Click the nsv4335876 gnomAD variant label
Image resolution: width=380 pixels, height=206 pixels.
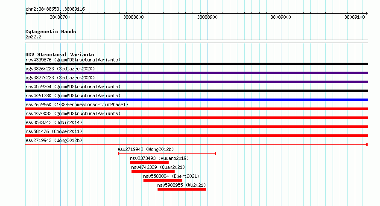(73, 60)
